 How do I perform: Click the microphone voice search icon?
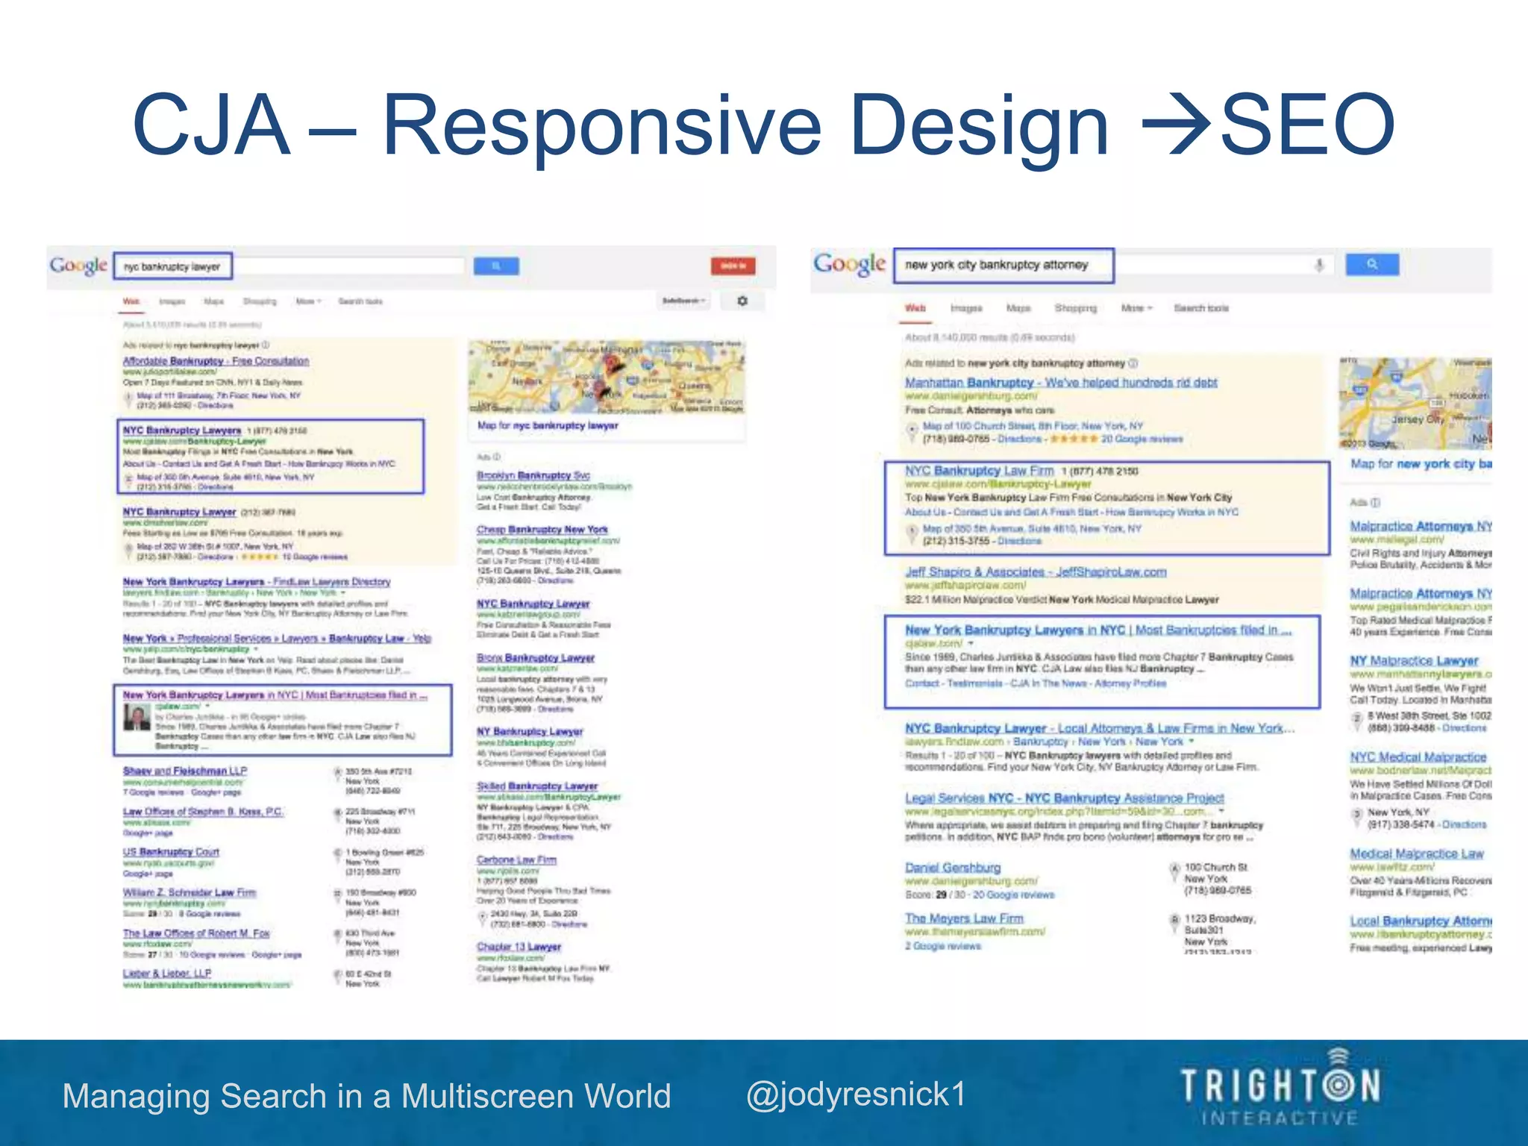(x=1319, y=265)
